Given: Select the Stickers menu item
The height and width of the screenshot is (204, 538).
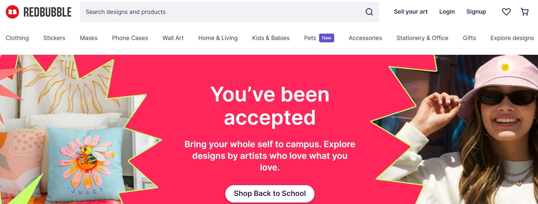Looking at the screenshot, I should (x=54, y=38).
